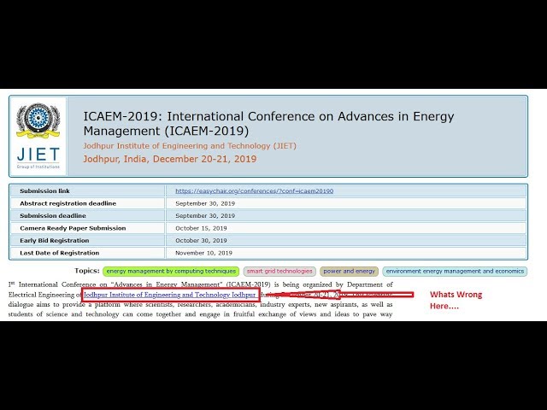This screenshot has width=547, height=410.
Task: Select the 'energy management by computing techniques' topic tag
Action: point(171,272)
